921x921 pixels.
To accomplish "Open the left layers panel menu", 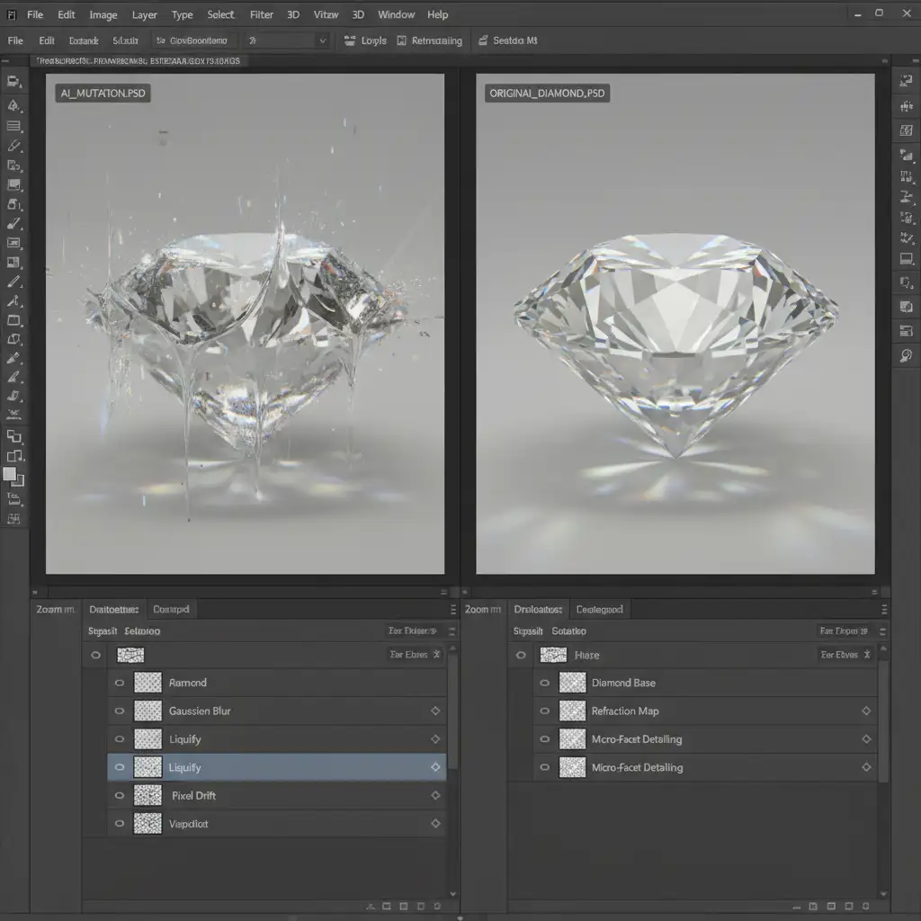I will pos(452,609).
